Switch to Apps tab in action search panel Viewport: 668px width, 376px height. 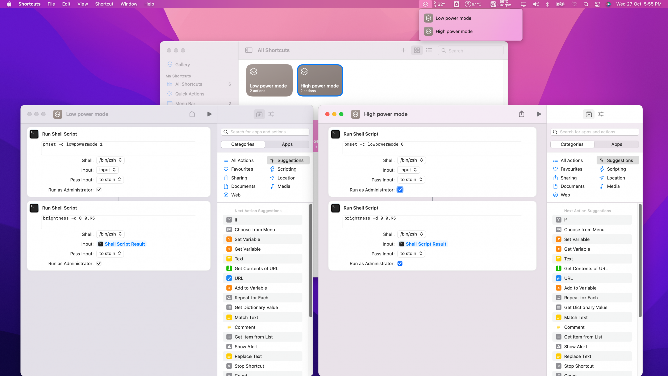coord(288,144)
